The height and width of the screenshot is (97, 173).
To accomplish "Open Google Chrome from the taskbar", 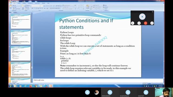I will pos(36,86).
